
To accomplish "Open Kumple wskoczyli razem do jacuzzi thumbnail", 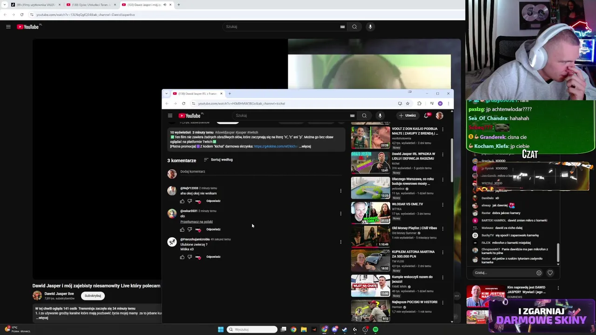I will 371,286.
